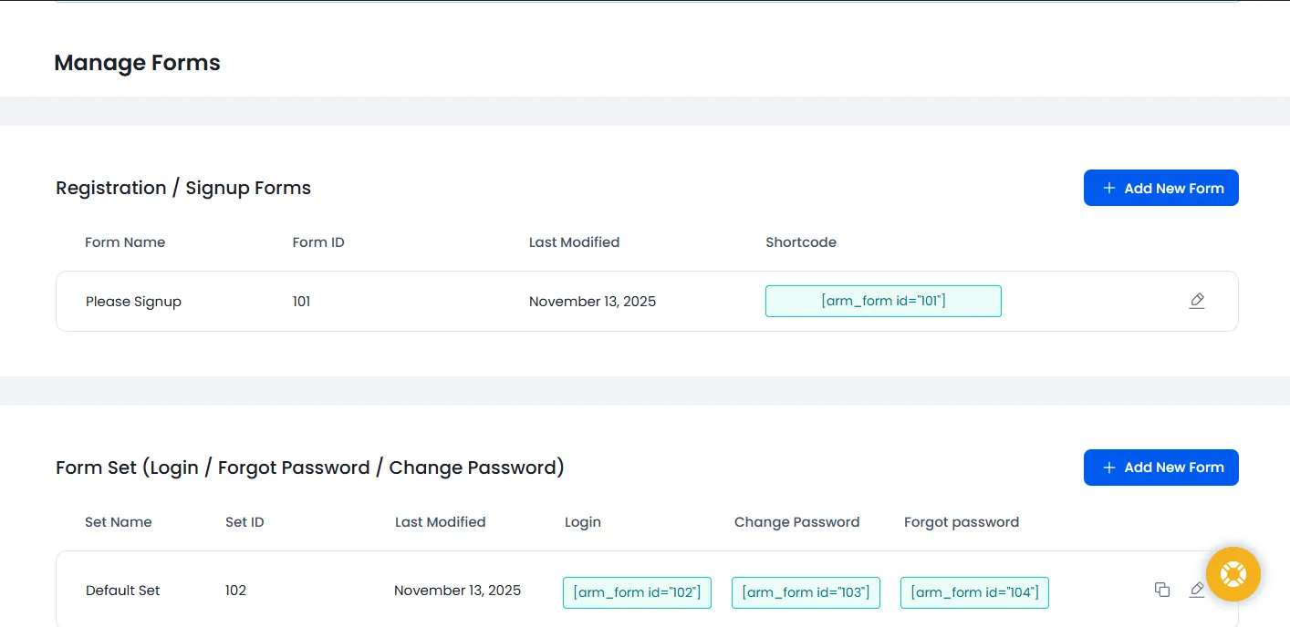Copy the Login shortcode id 102
This screenshot has height=627, width=1290.
(x=637, y=592)
